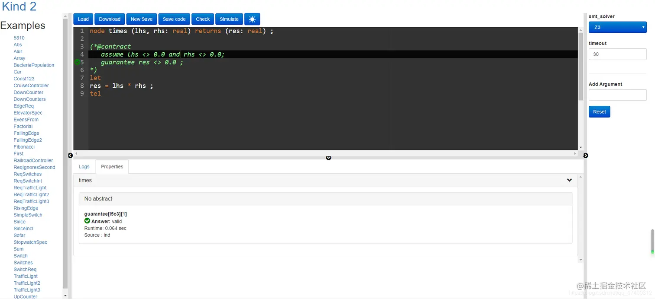655x299 pixels.
Task: Open the EvensFrom example
Action: tap(26, 120)
